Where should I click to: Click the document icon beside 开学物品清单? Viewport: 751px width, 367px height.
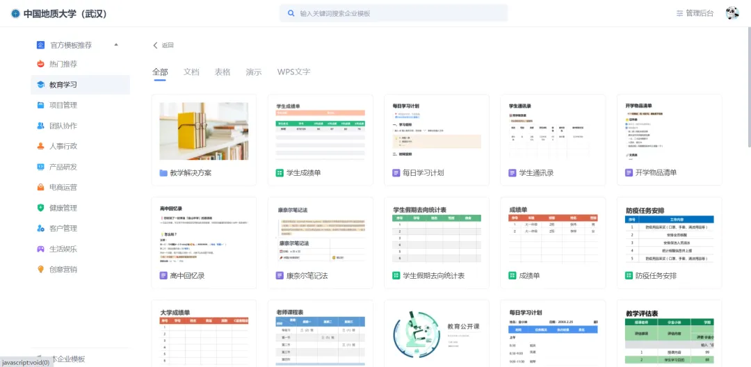coord(629,173)
